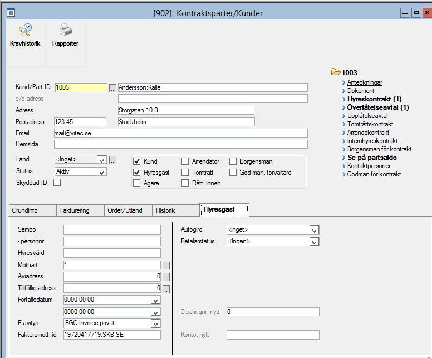The width and height of the screenshot is (432, 358).
Task: Open the E-avityp dropdown
Action: pyautogui.click(x=156, y=323)
